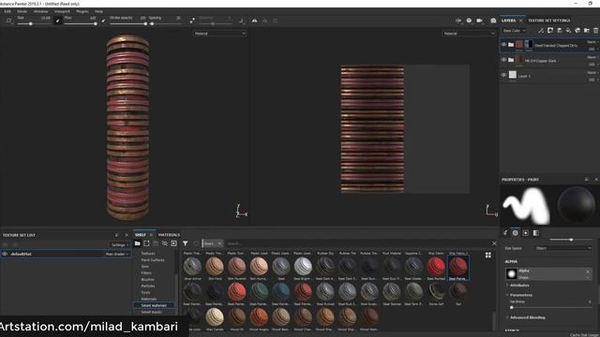Image resolution: width=600 pixels, height=337 pixels.
Task: Add a new fill layer
Action: [x=568, y=31]
